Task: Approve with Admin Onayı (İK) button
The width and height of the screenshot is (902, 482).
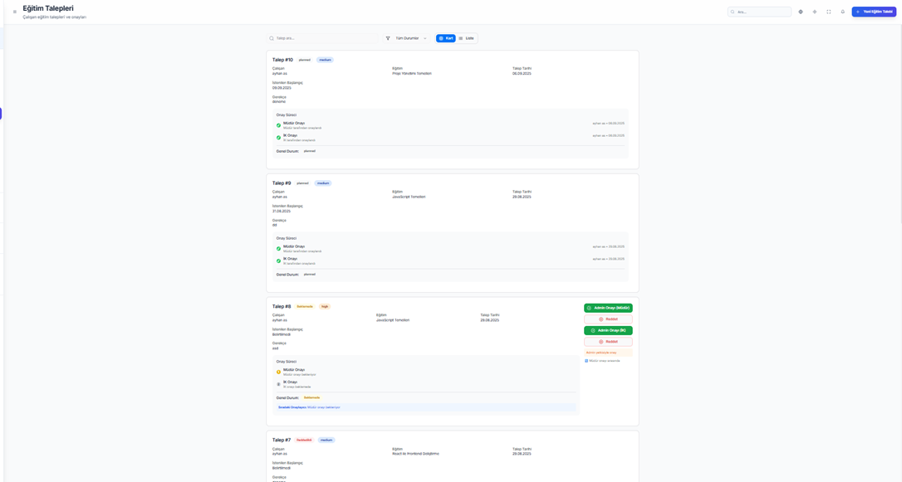Action: (x=608, y=330)
